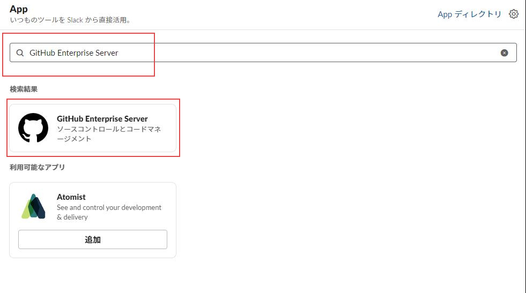Open the App ディレクトリ link
This screenshot has width=526, height=293.
(469, 14)
